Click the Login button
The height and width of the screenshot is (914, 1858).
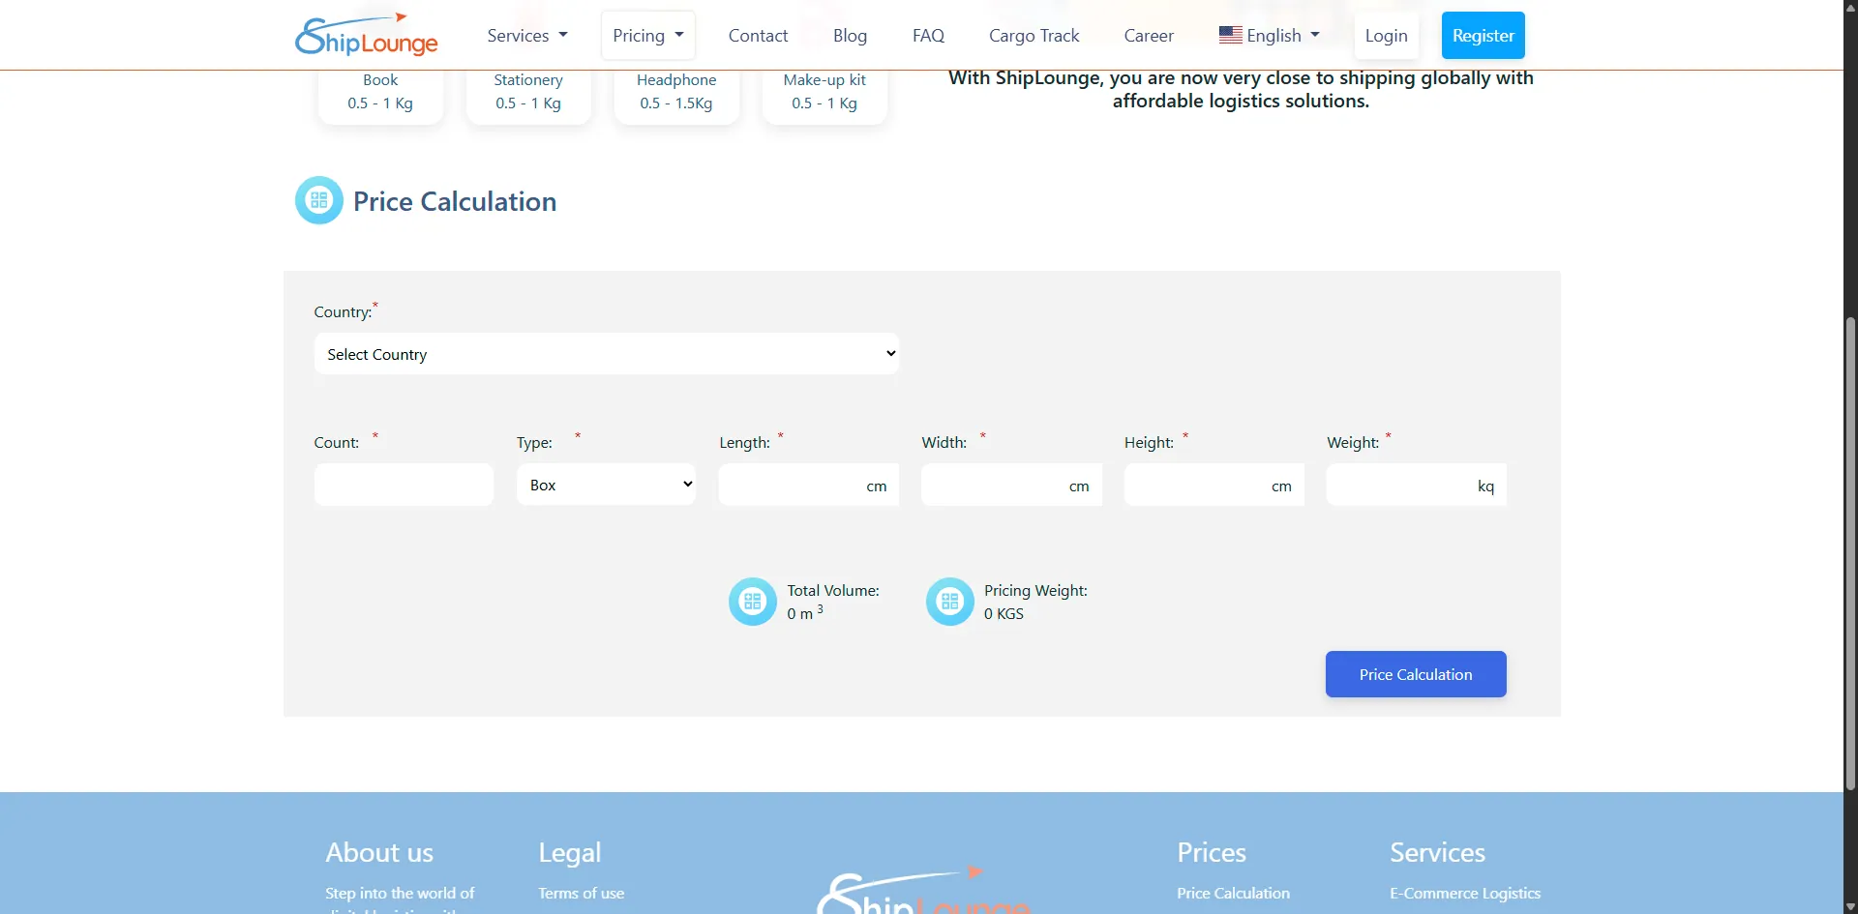(x=1386, y=36)
